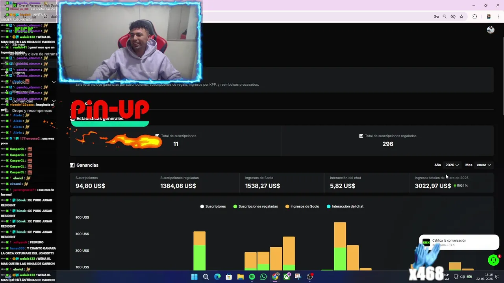The height and width of the screenshot is (283, 504).
Task: Switch to Chrome in taskbar
Action: pos(275,277)
